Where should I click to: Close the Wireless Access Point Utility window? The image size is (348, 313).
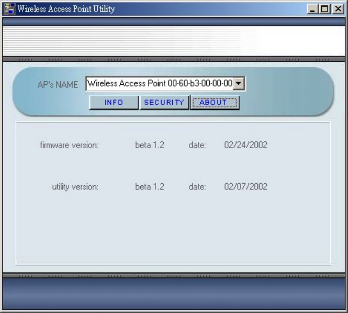[338, 9]
